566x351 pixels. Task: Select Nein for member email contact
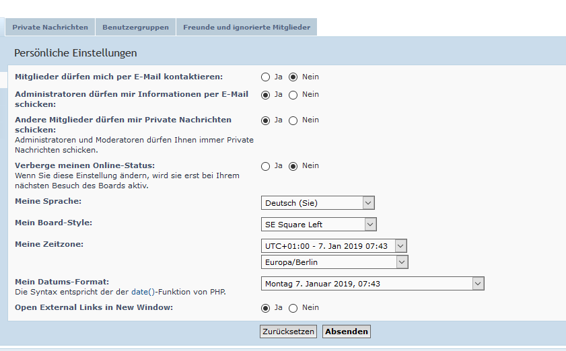[293, 77]
